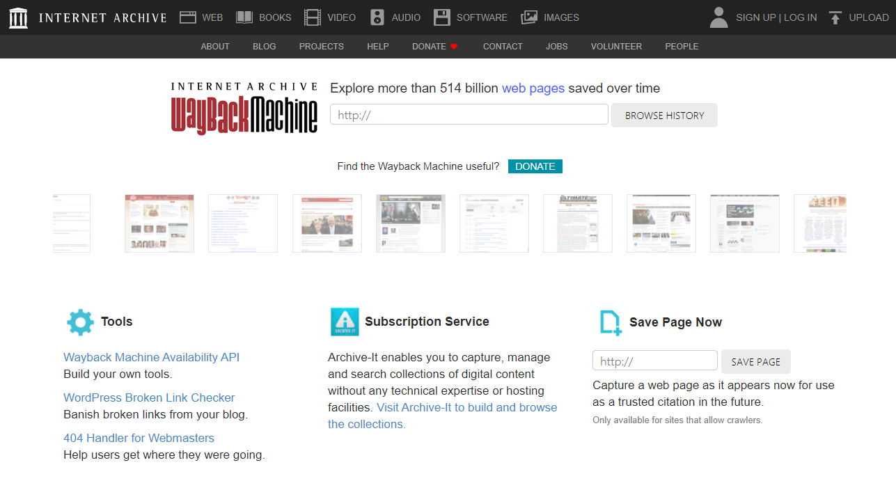This screenshot has height=497, width=896.
Task: Open the Volunteer menu item
Action: click(616, 47)
